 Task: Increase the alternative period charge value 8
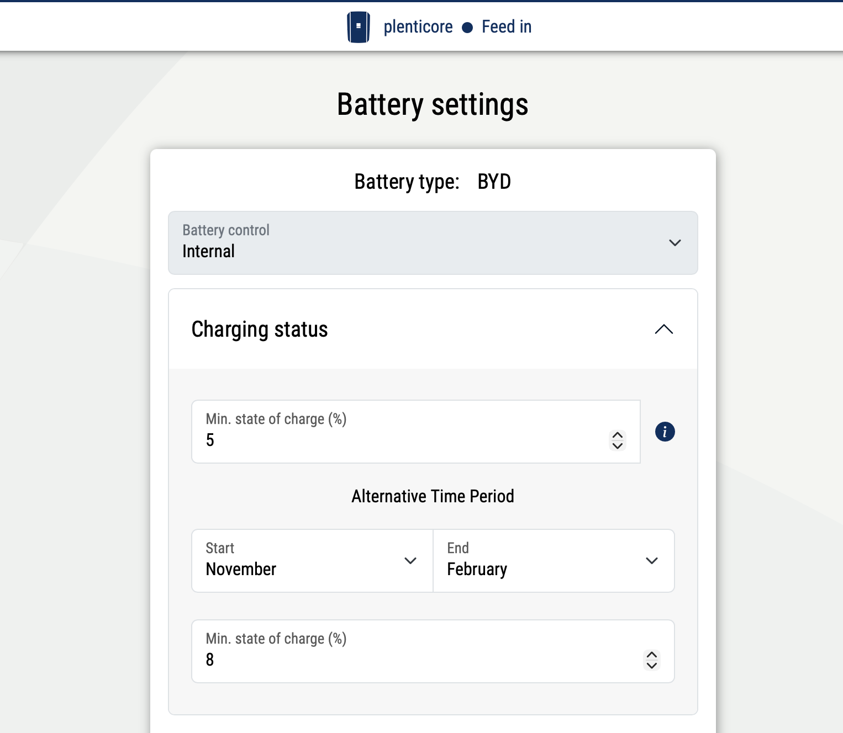point(652,655)
